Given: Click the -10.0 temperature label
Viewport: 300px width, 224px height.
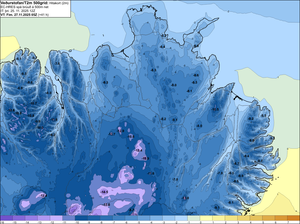Looking at the screenshot, I should coord(40,128).
